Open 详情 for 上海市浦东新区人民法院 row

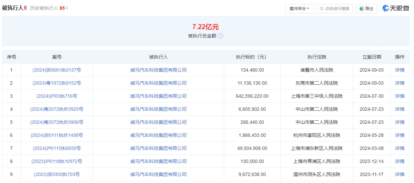click(x=400, y=148)
